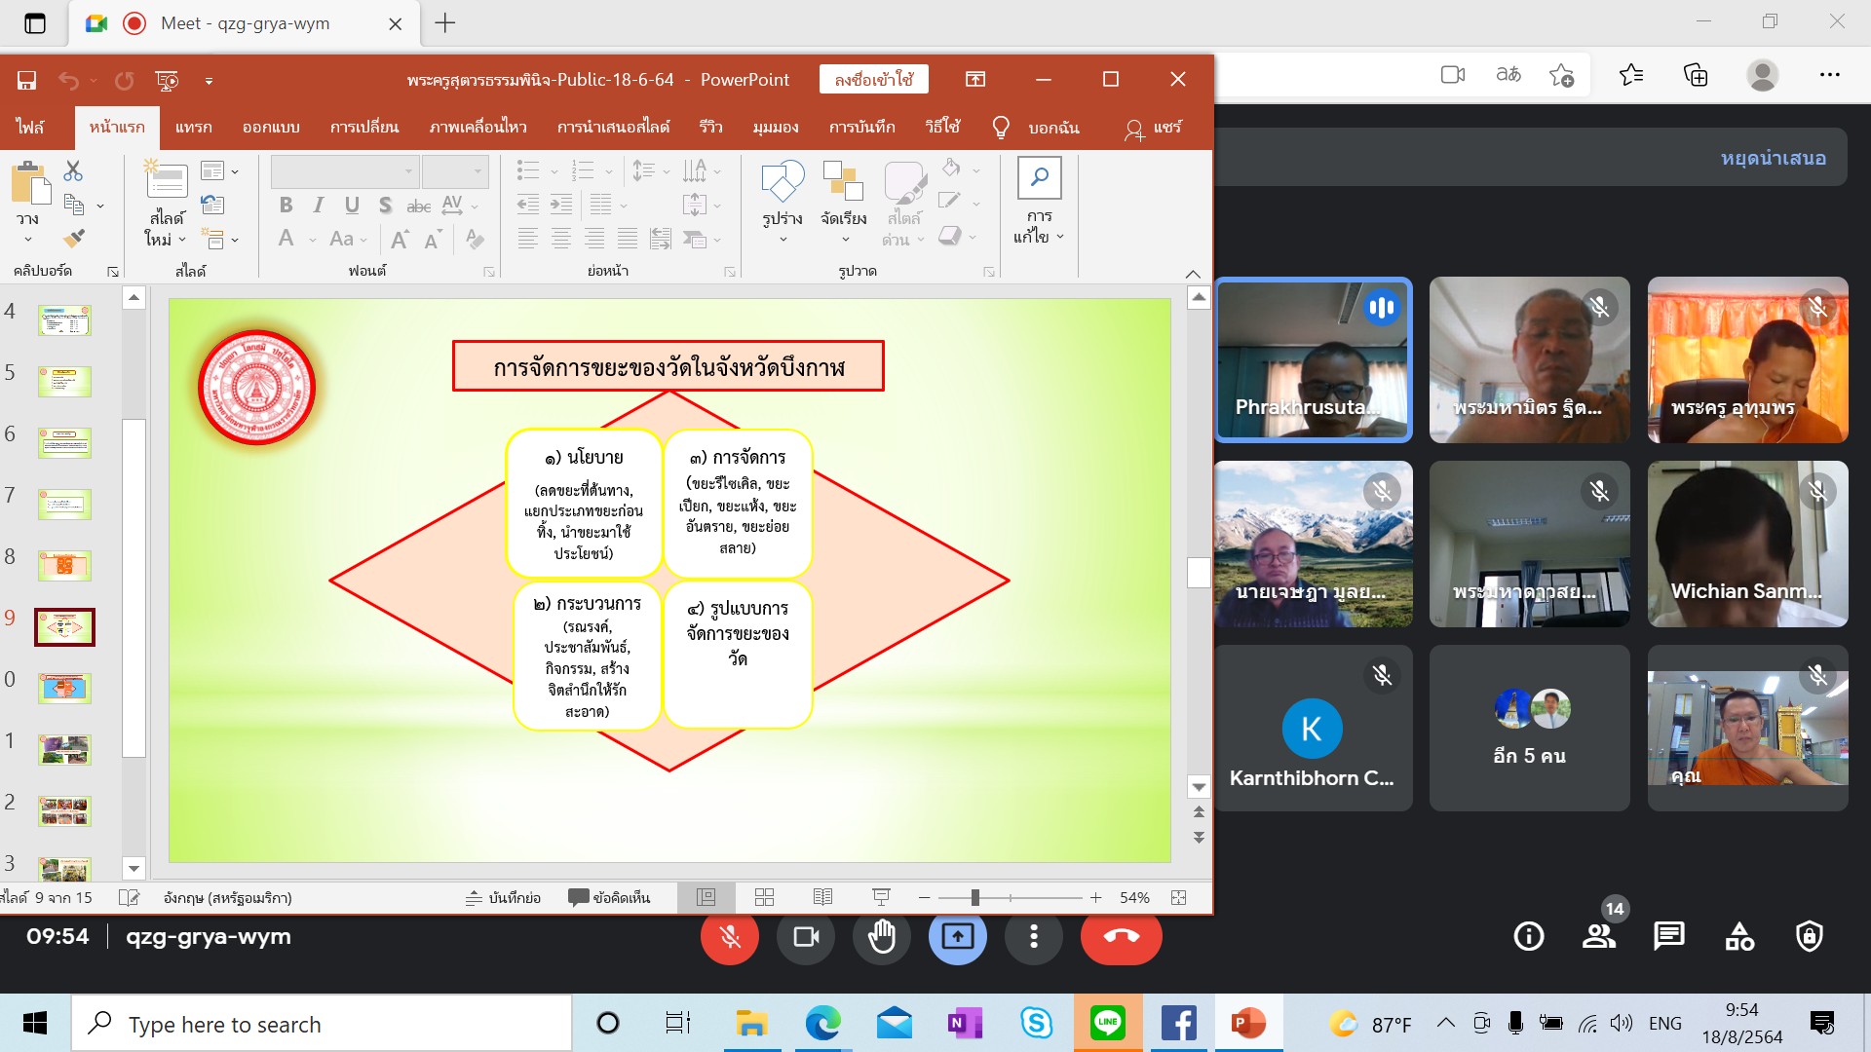Switch to slide sorter view in status bar

764,897
